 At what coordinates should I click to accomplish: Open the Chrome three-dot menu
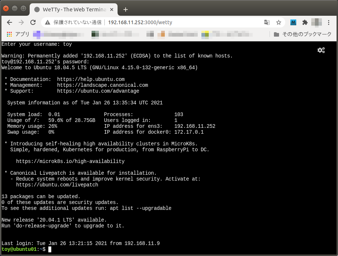328,22
